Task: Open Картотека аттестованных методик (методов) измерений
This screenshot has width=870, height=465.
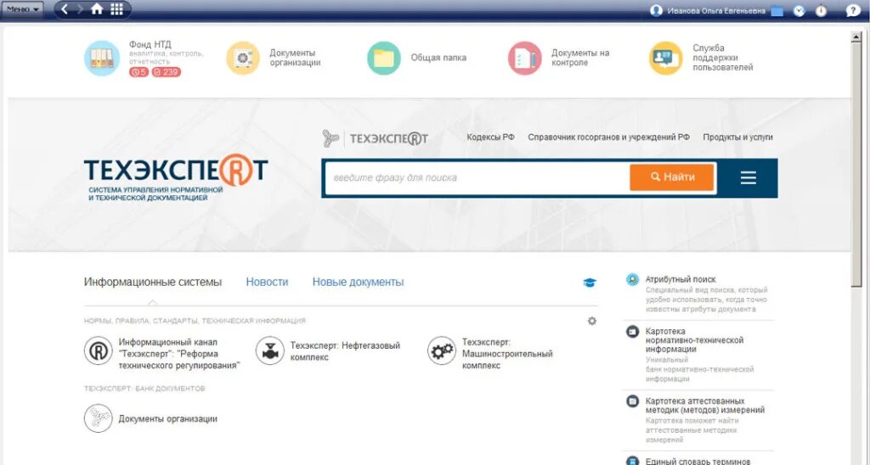Action: tap(704, 406)
